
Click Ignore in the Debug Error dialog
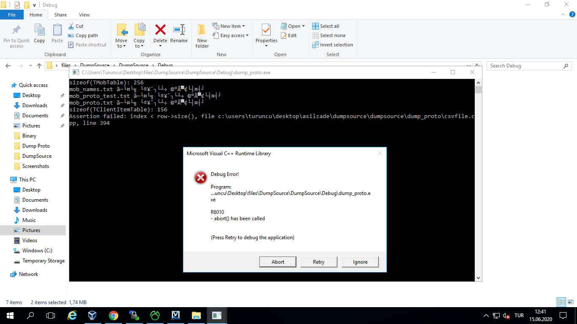coord(360,262)
